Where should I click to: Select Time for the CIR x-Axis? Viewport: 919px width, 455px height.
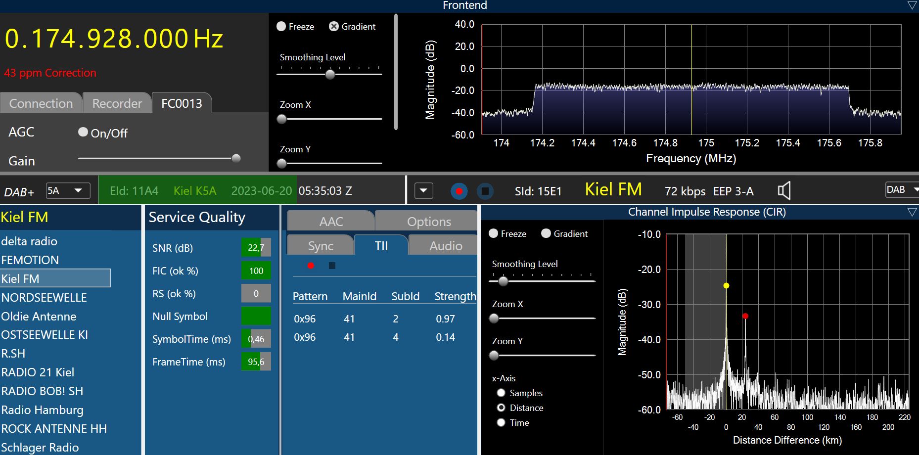pos(501,422)
